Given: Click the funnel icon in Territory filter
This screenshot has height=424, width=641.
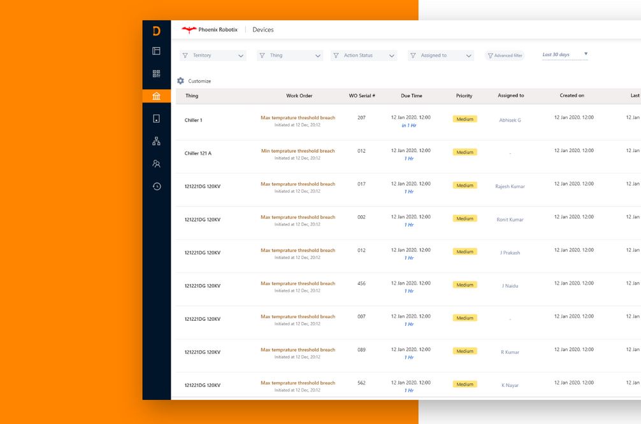Looking at the screenshot, I should pos(185,55).
